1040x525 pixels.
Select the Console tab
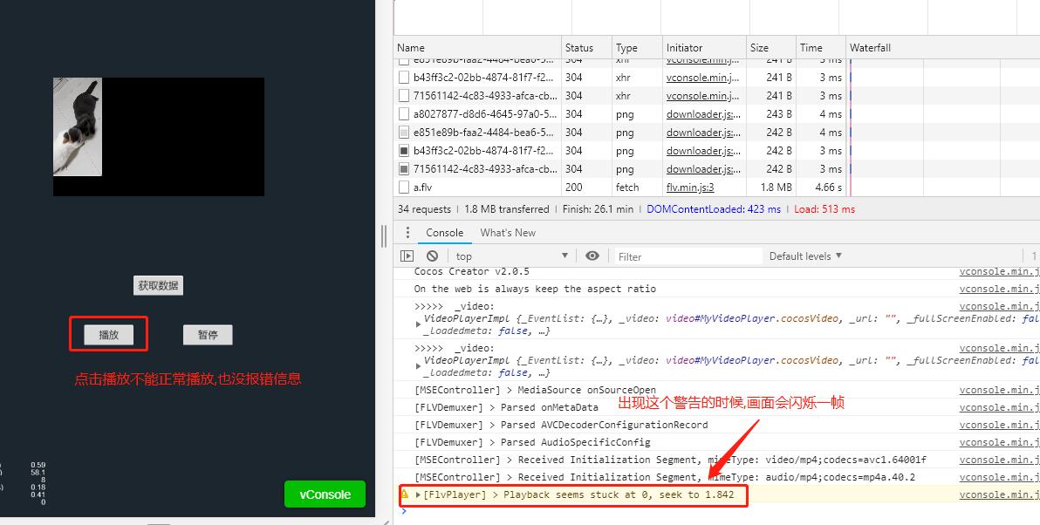click(444, 232)
